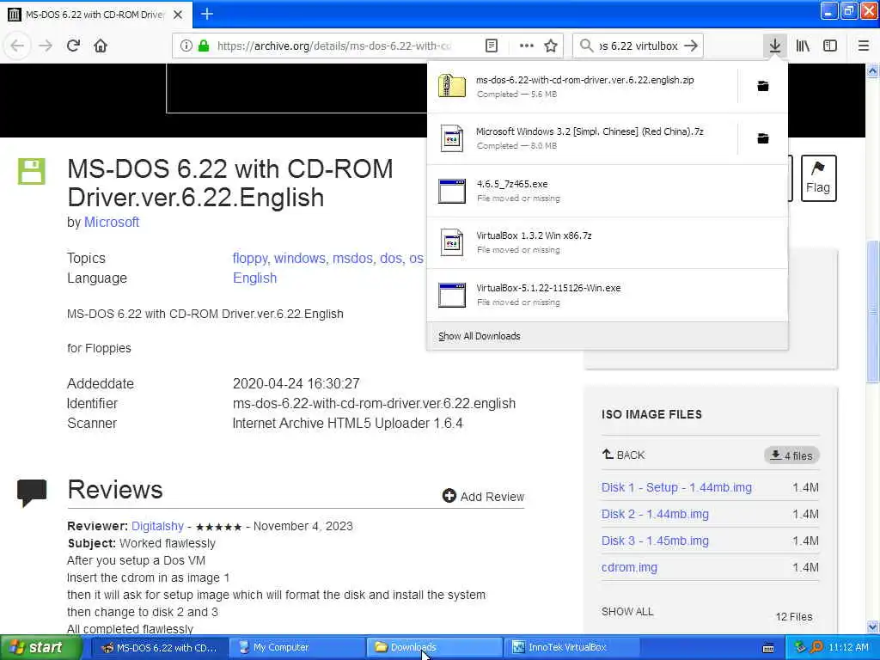Open reviewer Digitalshy profile
This screenshot has height=660, width=880.
point(158,527)
